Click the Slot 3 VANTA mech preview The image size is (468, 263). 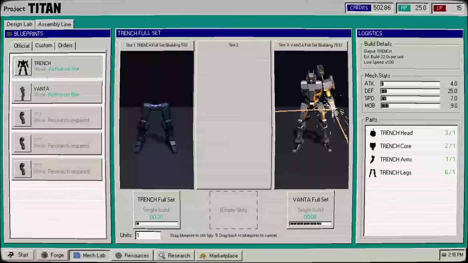[x=311, y=120]
